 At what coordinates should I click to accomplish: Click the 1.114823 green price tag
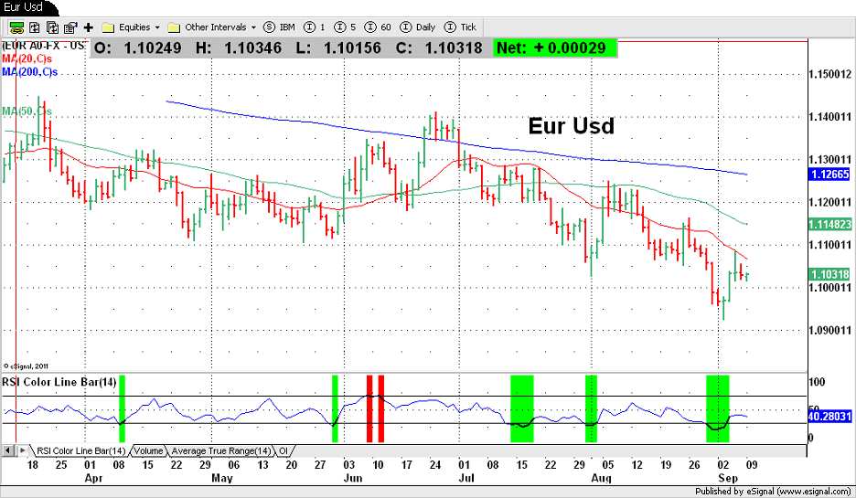pyautogui.click(x=829, y=224)
